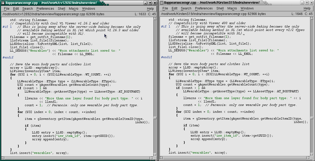Open the Edit menu in the right window
The image size is (315, 161).
(x=175, y=9)
